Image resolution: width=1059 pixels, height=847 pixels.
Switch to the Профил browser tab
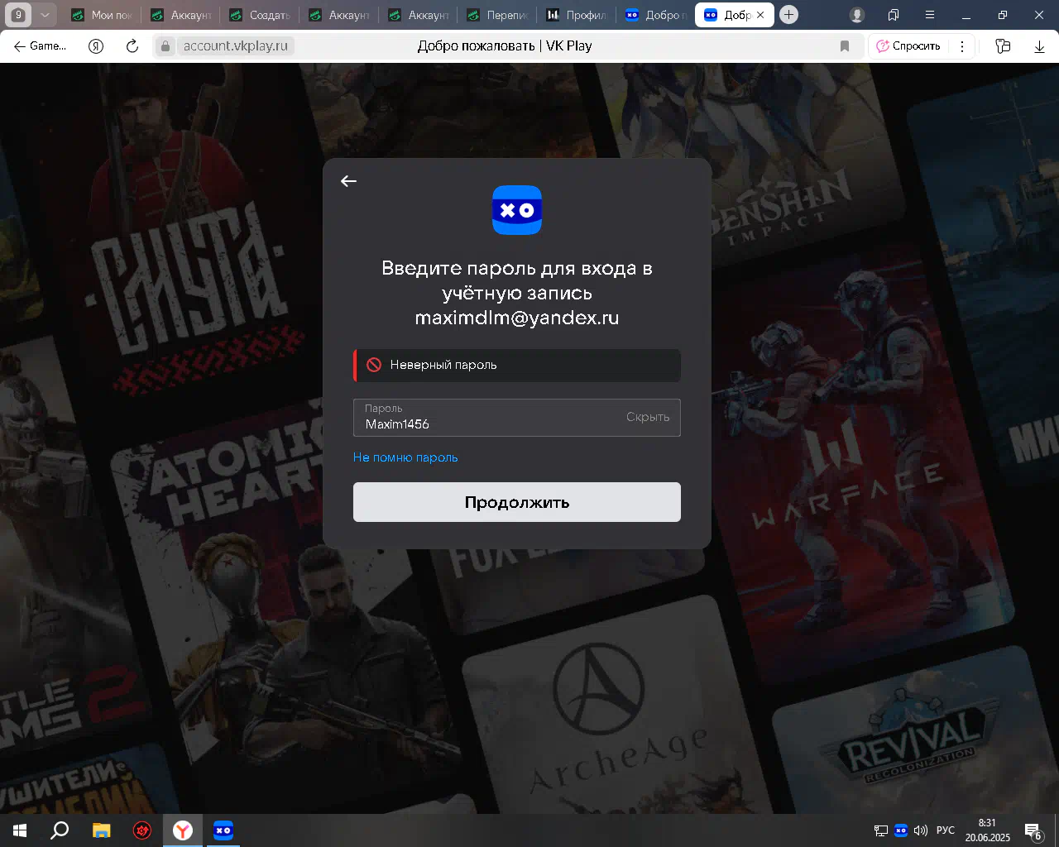[x=576, y=15]
